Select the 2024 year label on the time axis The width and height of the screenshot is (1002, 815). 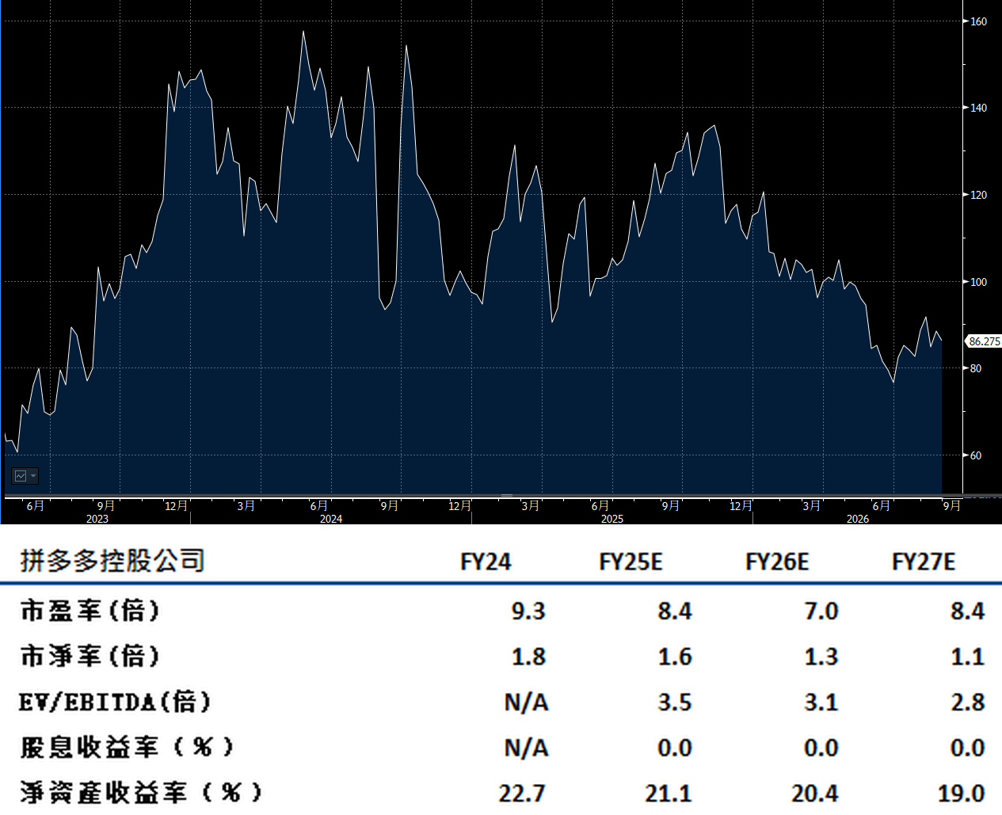click(331, 519)
